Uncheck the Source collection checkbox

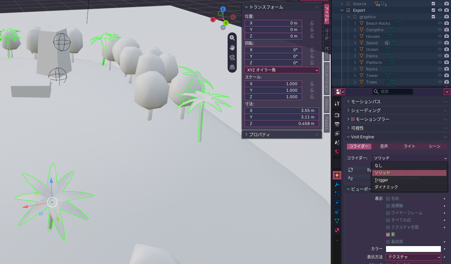coord(433,4)
